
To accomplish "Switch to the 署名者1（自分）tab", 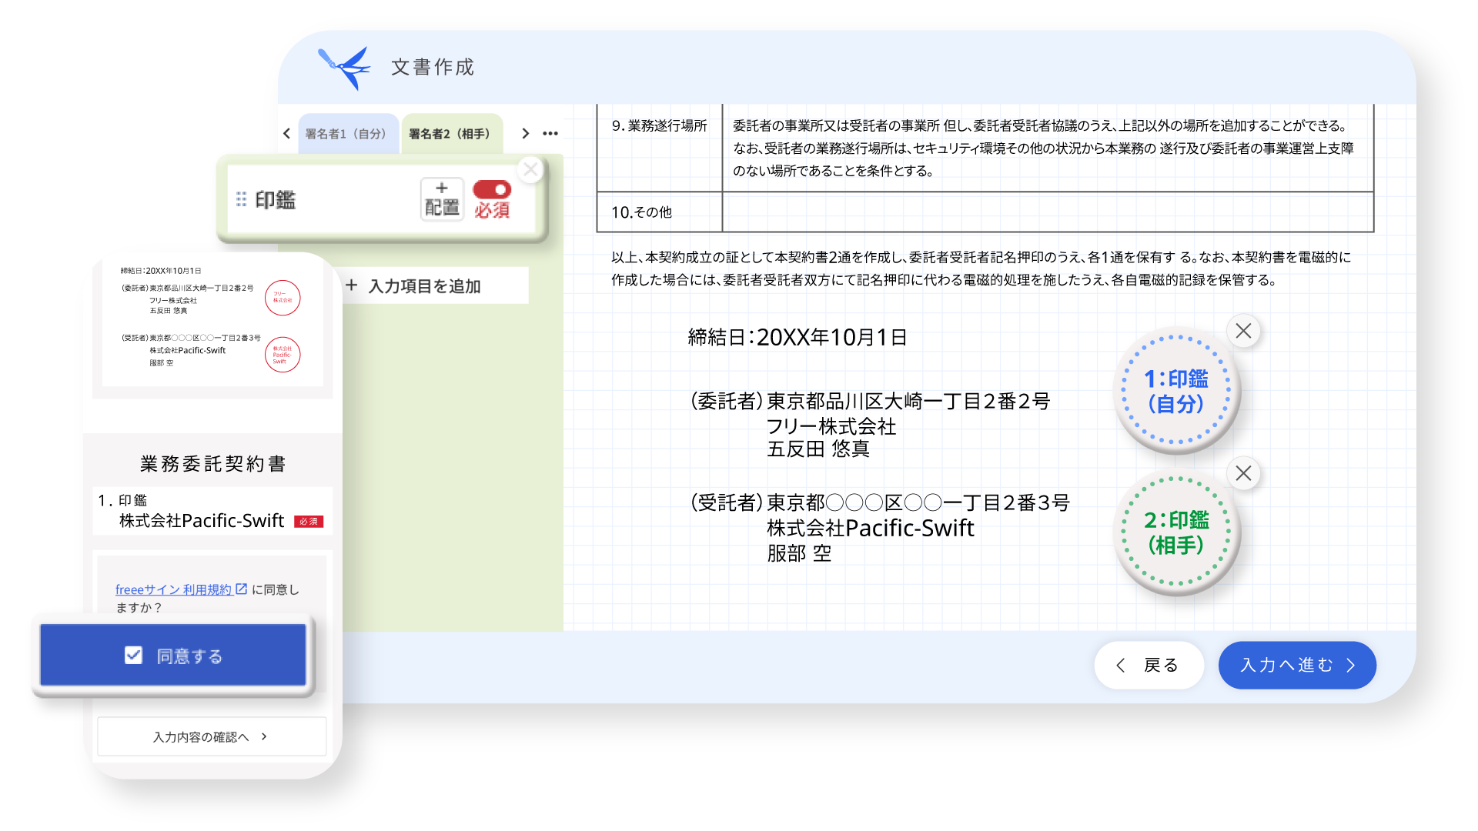I will click(x=348, y=133).
